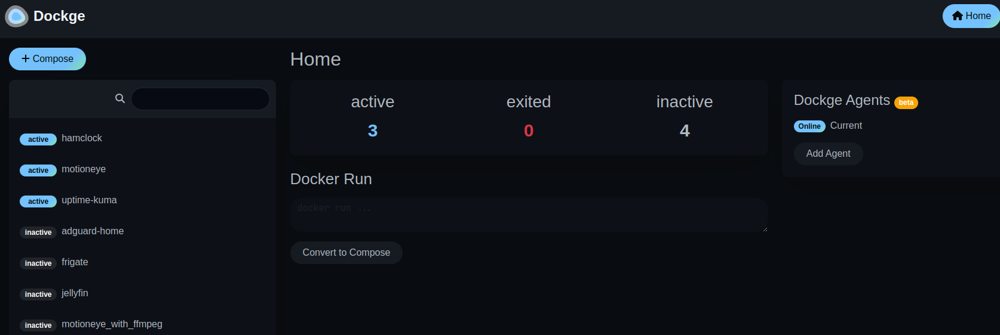The width and height of the screenshot is (1000, 335).
Task: Click the beta badge beside Dockge Agents
Action: pyautogui.click(x=906, y=103)
